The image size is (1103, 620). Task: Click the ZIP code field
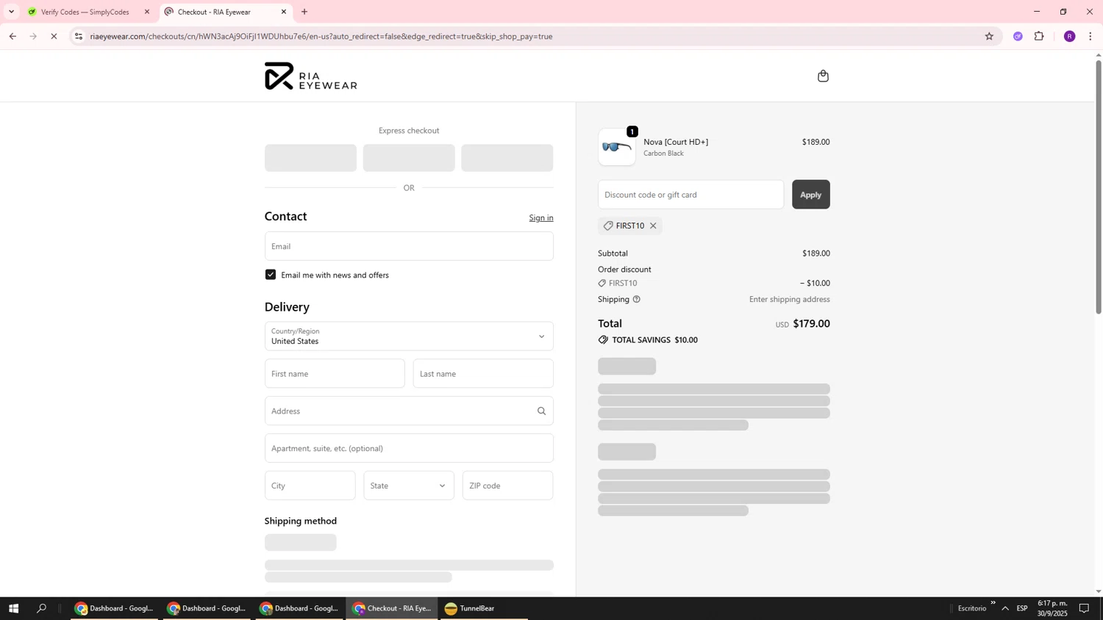[x=508, y=486]
